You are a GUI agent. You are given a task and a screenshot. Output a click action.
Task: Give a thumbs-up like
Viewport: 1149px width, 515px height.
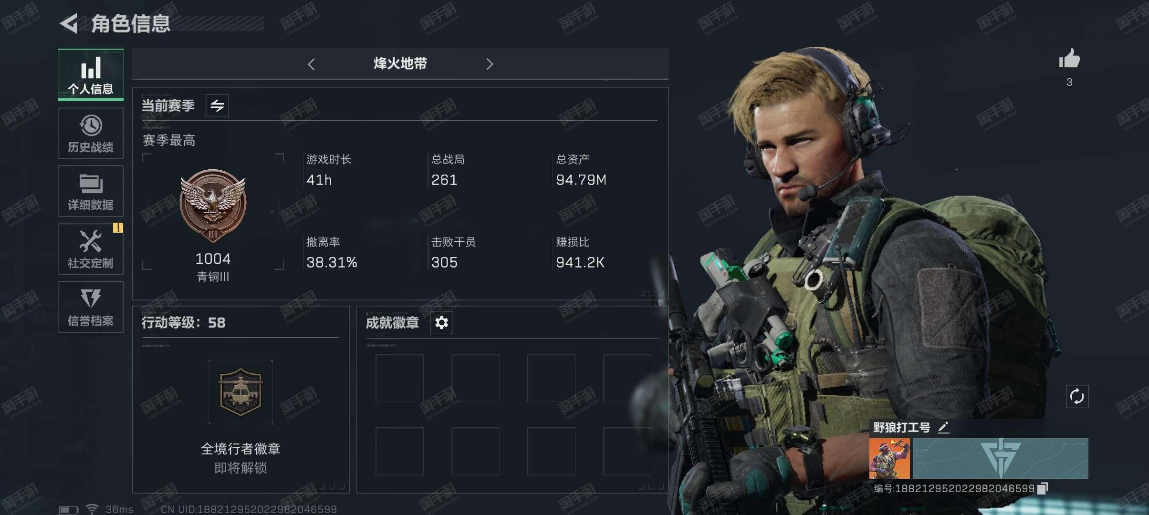click(1069, 60)
